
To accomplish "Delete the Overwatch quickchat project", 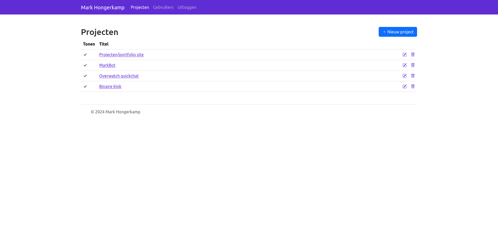I will (413, 76).
